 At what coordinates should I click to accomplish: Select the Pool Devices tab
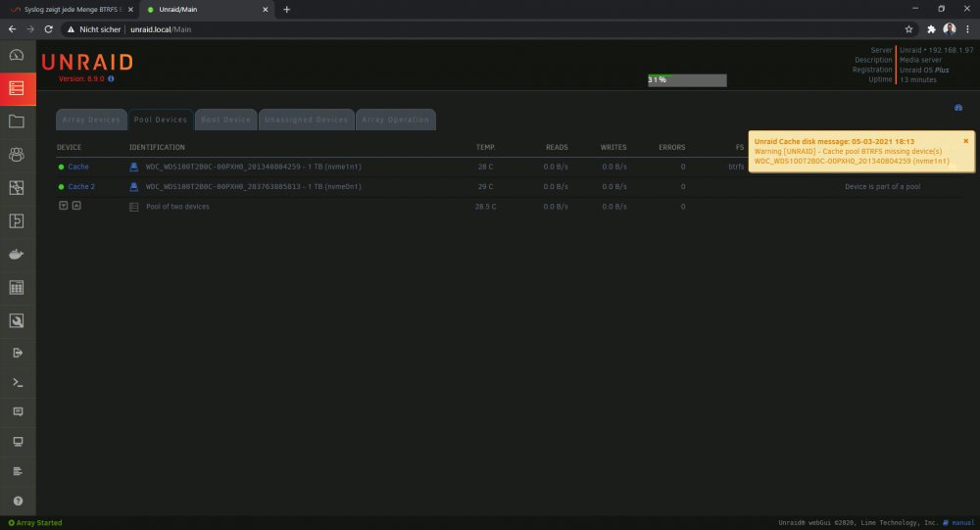click(x=161, y=120)
